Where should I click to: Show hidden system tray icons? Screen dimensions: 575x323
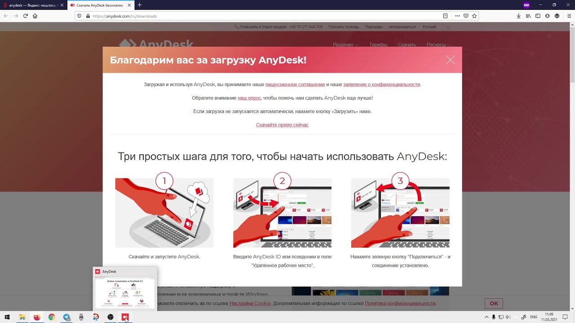click(487, 317)
